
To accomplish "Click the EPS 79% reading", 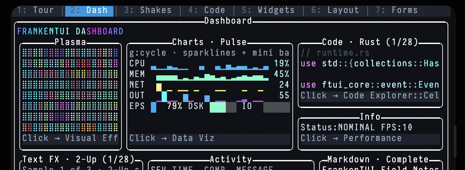I will point(174,106).
